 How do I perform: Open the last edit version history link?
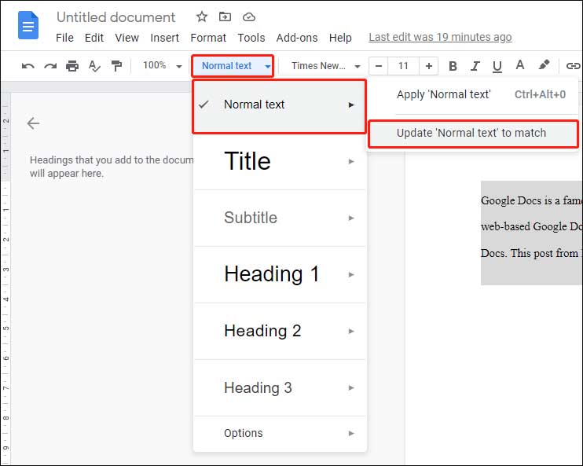tap(440, 37)
